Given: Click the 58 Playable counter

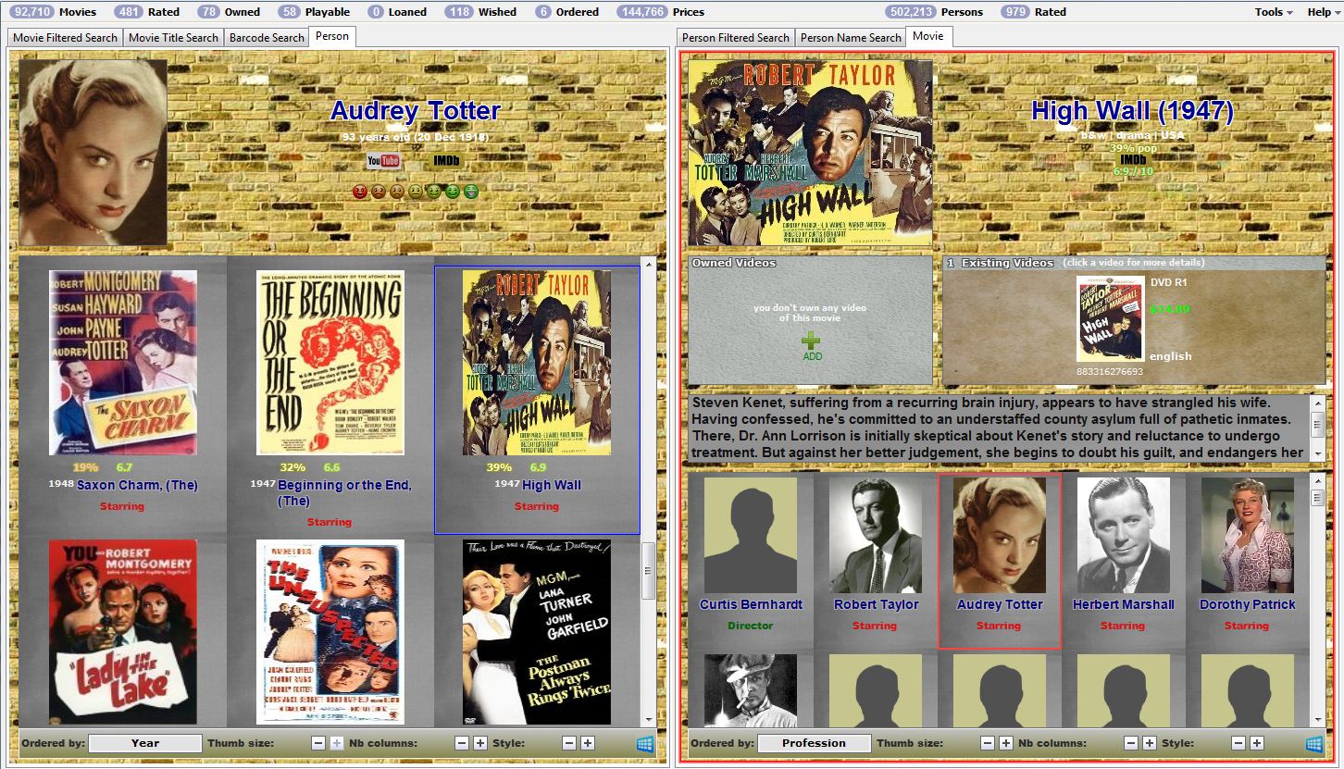Looking at the screenshot, I should (315, 12).
